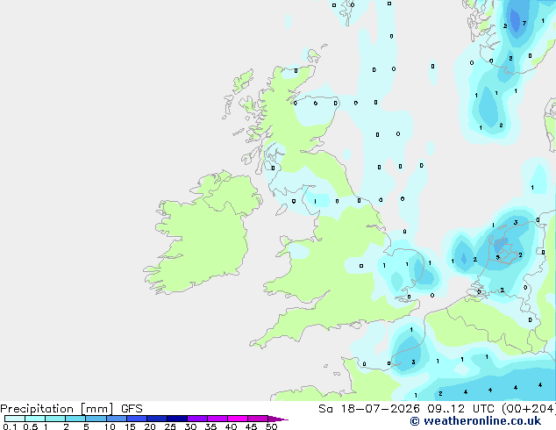This screenshot has height=430, width=556.
Task: Click the '10' legend scale label
Action: pyautogui.click(x=110, y=426)
